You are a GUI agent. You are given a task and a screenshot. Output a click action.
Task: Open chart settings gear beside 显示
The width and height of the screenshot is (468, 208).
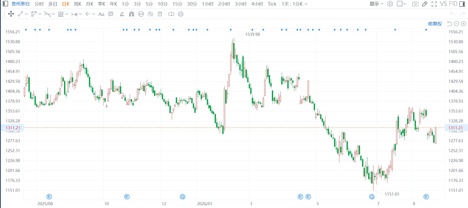390,4
